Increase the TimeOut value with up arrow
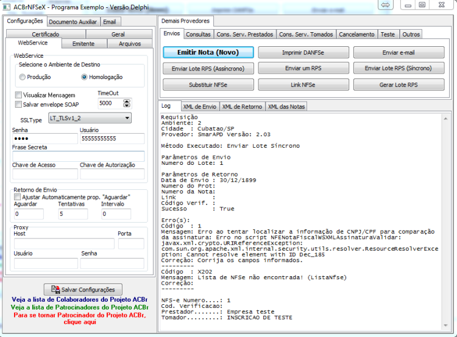The image size is (457, 337). click(x=127, y=101)
